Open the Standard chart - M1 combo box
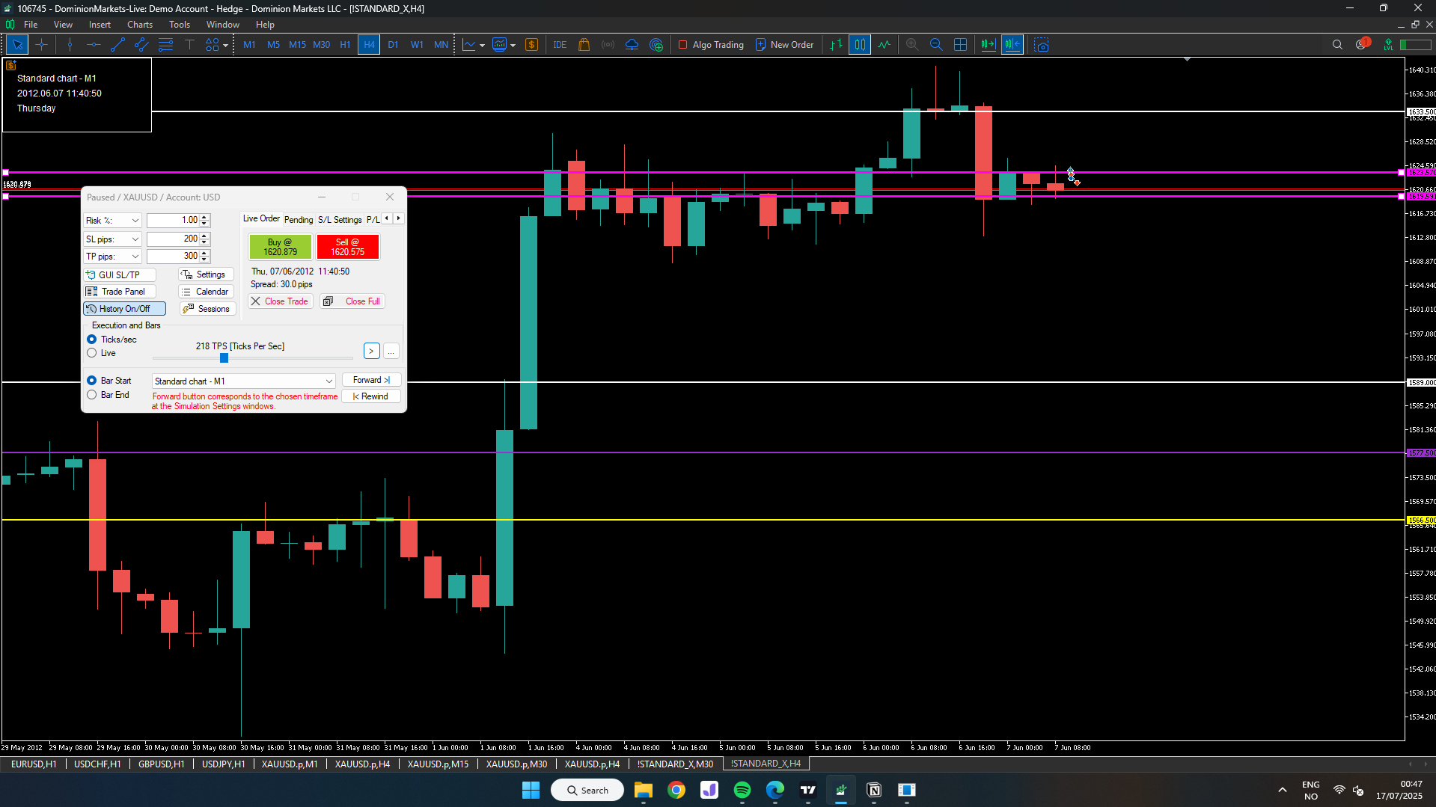The image size is (1436, 807). tap(243, 381)
